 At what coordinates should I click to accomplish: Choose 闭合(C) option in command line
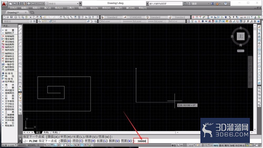(78, 141)
